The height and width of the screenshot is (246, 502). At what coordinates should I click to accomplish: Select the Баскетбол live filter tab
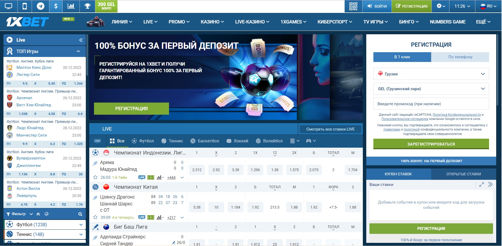(x=205, y=141)
